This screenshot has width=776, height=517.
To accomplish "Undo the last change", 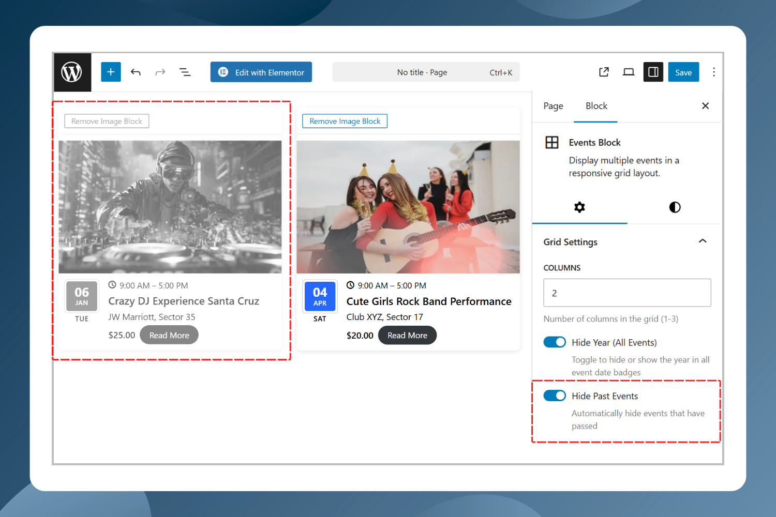I will click(136, 72).
